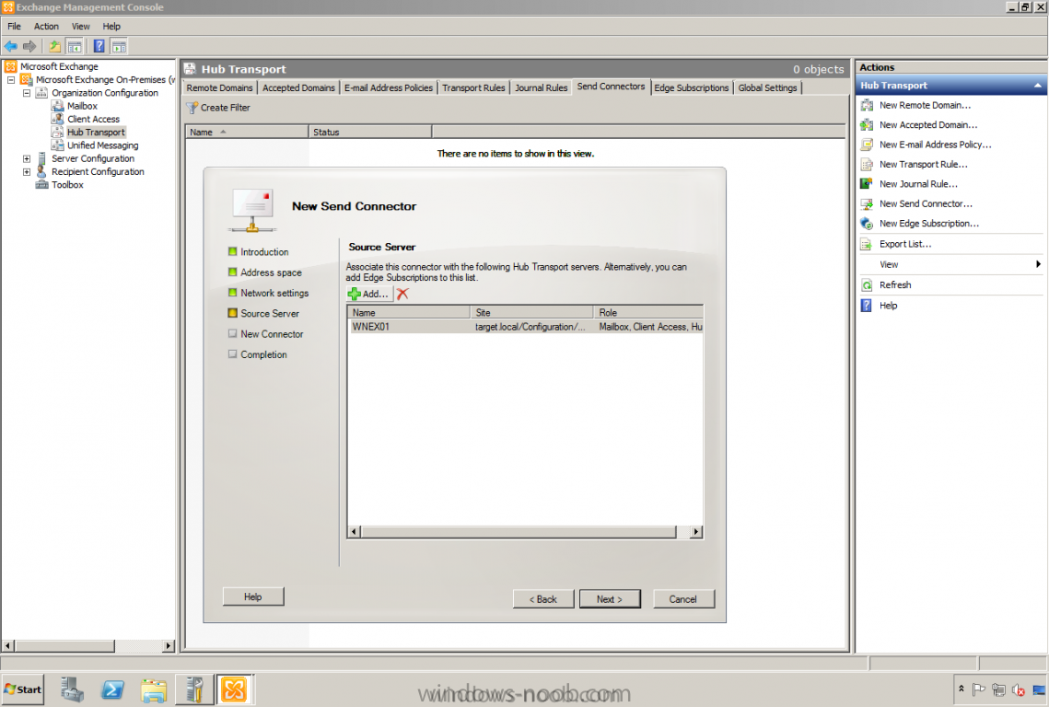The height and width of the screenshot is (707, 1049).
Task: Select the Unified Messaging tree node
Action: (x=102, y=145)
